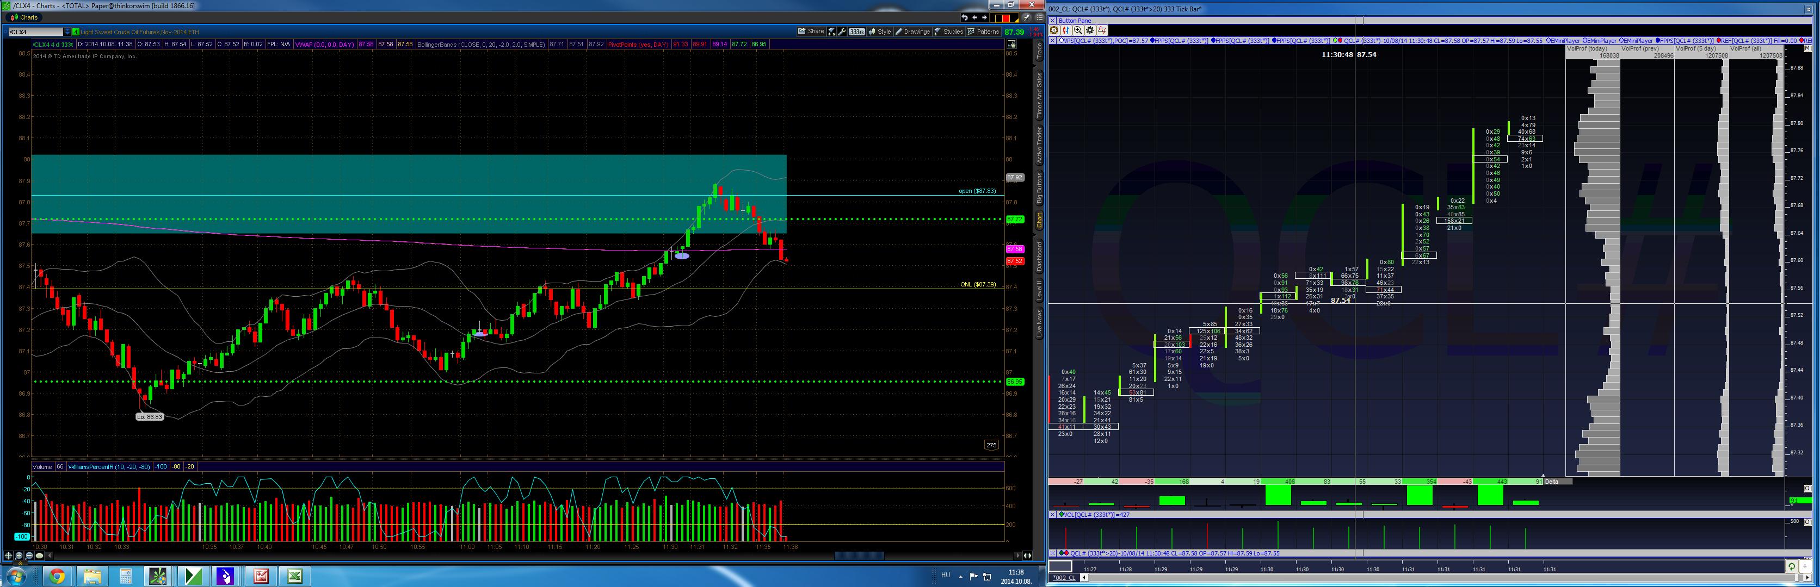Screen dimensions: 1820x587
Task: Click the Volume label in lower study pane
Action: tap(42, 467)
